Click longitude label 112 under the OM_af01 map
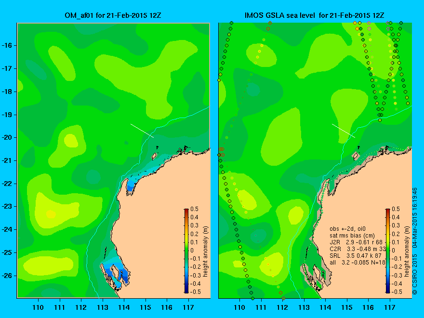Image resolution: width=424 pixels, height=318 pixels. click(x=81, y=307)
